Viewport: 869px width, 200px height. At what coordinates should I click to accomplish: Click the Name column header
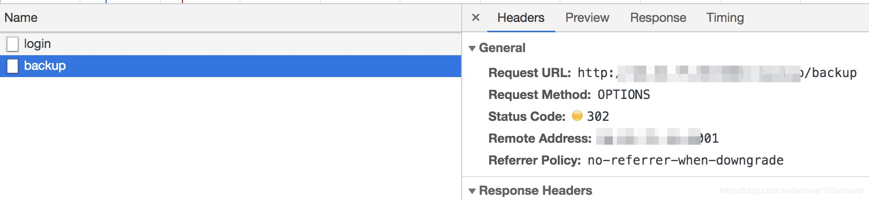[21, 18]
